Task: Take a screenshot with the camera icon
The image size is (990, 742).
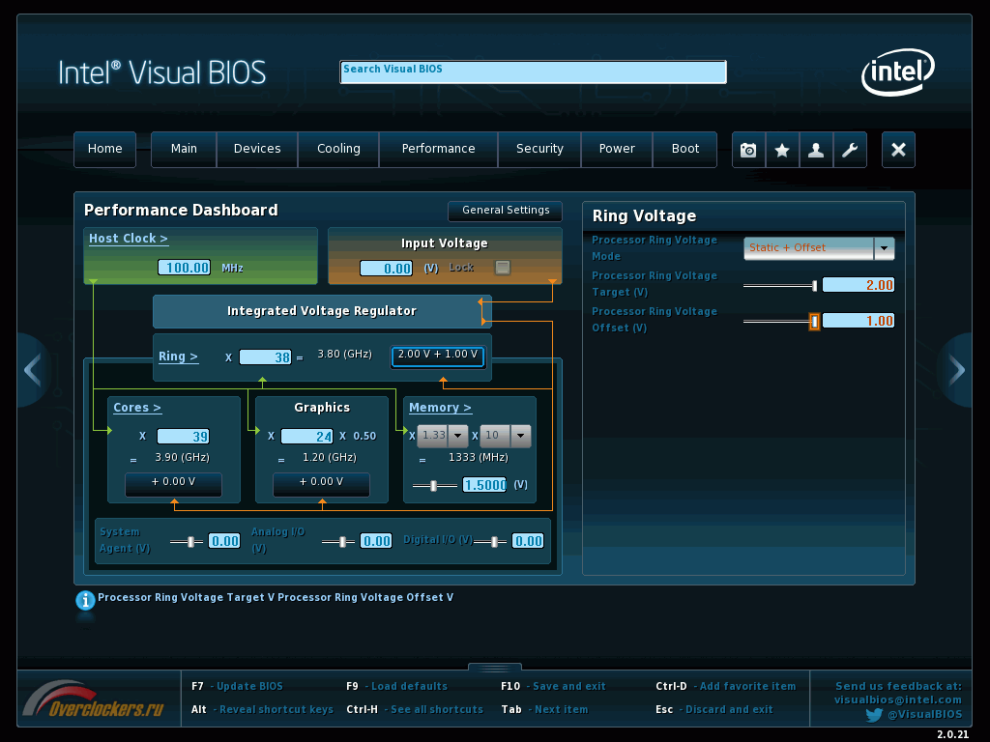Action: [x=748, y=150]
